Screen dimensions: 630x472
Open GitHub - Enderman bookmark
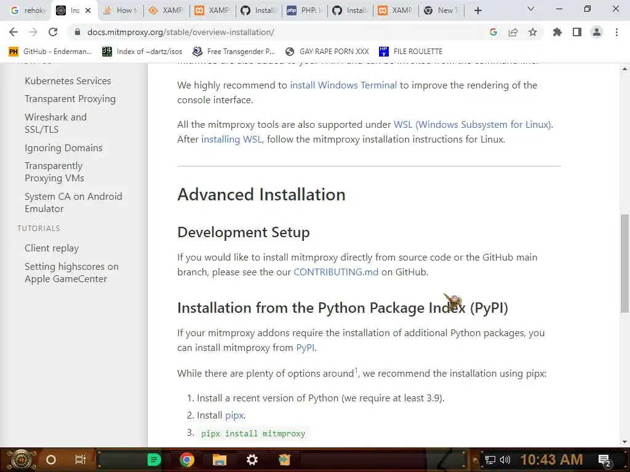pos(50,52)
